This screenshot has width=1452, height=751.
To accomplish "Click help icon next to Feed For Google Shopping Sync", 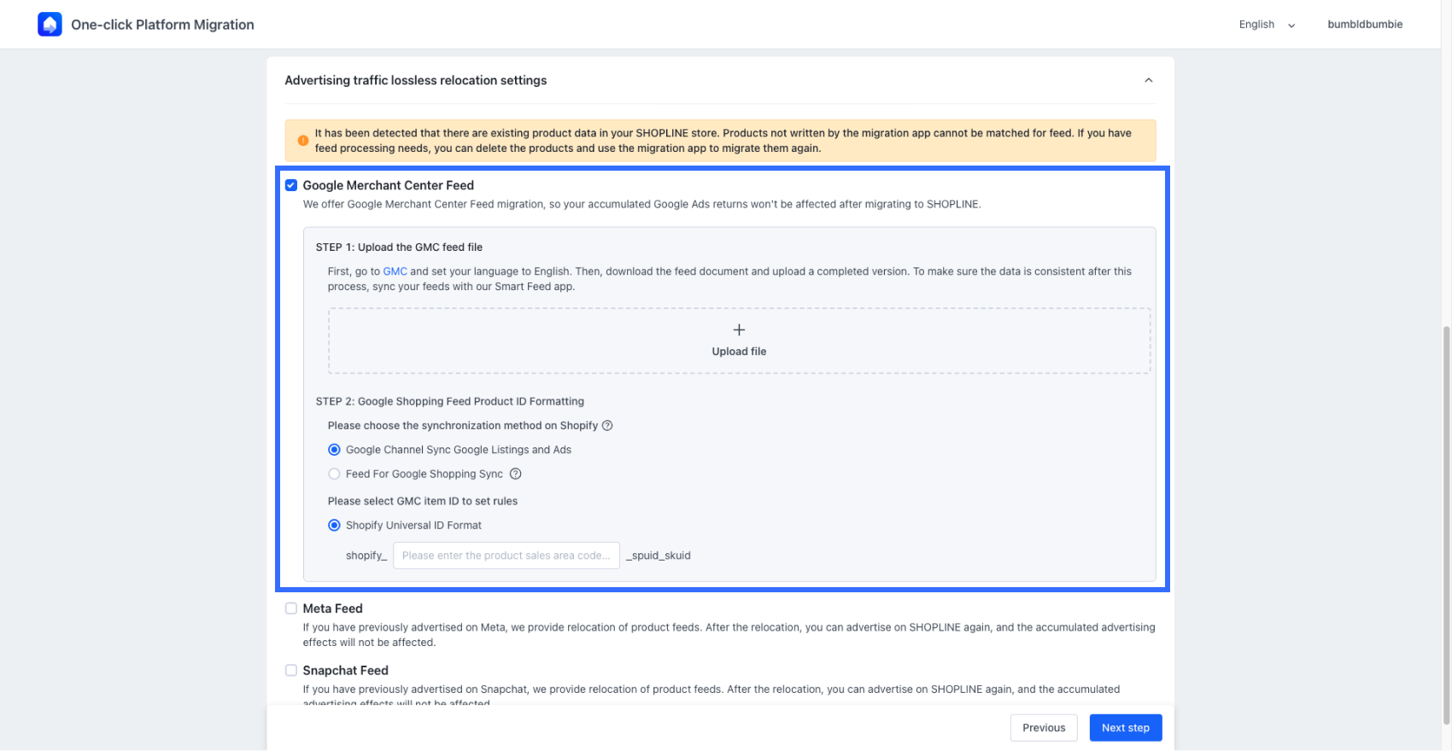I will point(515,474).
